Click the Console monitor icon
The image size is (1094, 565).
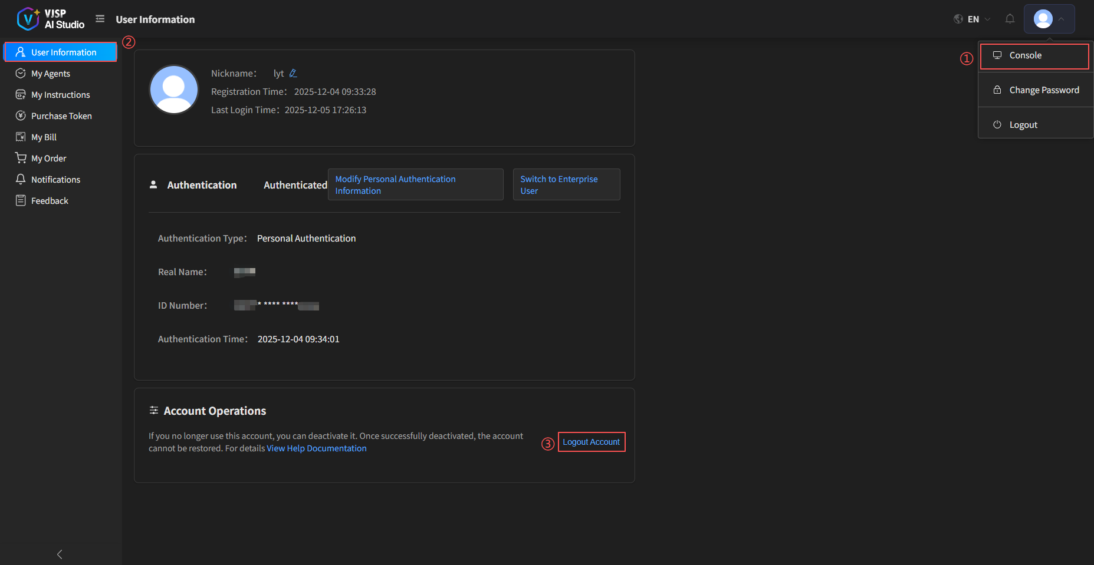tap(997, 55)
